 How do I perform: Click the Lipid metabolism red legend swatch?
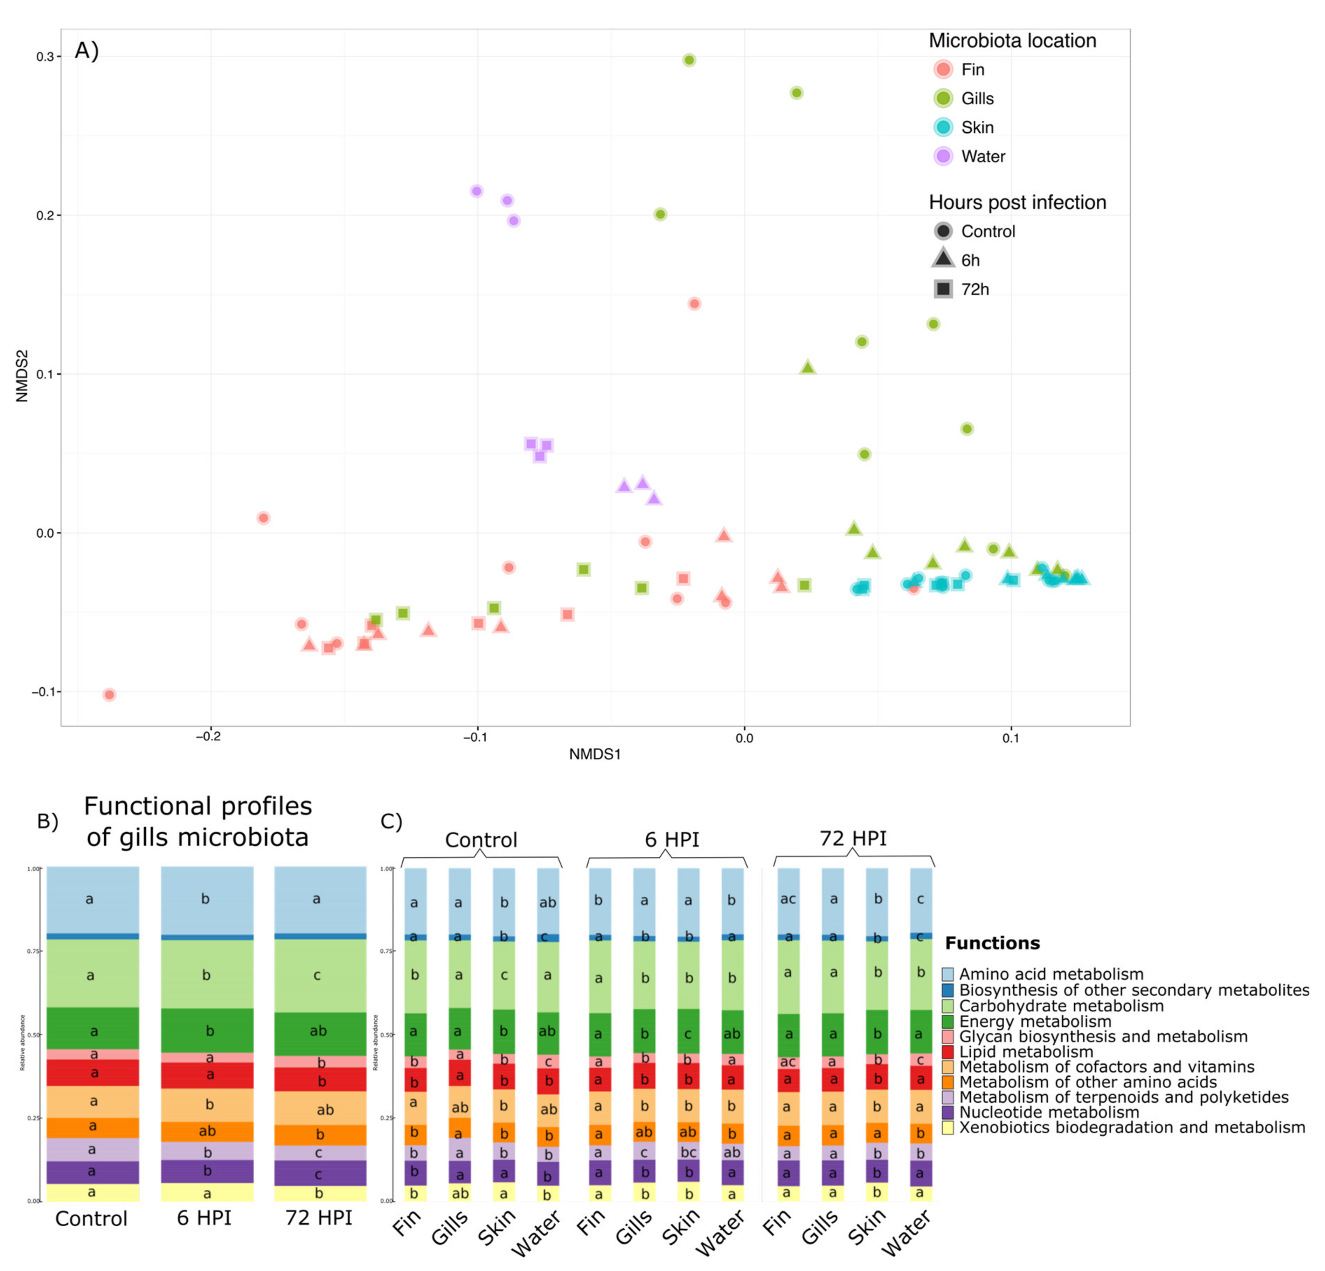948,1052
